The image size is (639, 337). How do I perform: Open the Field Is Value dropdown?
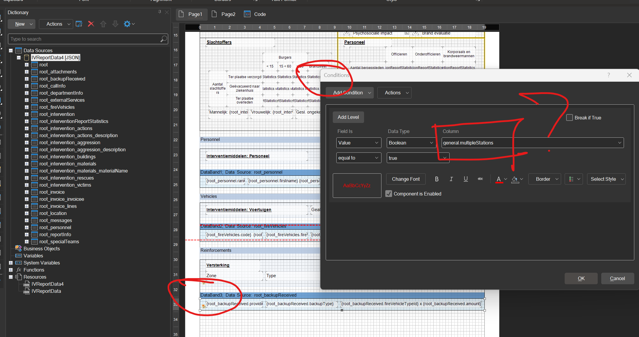tap(359, 143)
